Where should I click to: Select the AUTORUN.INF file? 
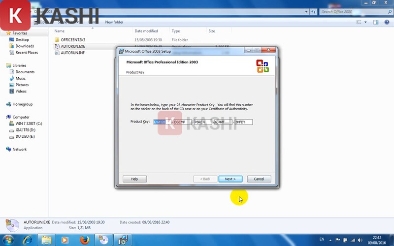72,53
